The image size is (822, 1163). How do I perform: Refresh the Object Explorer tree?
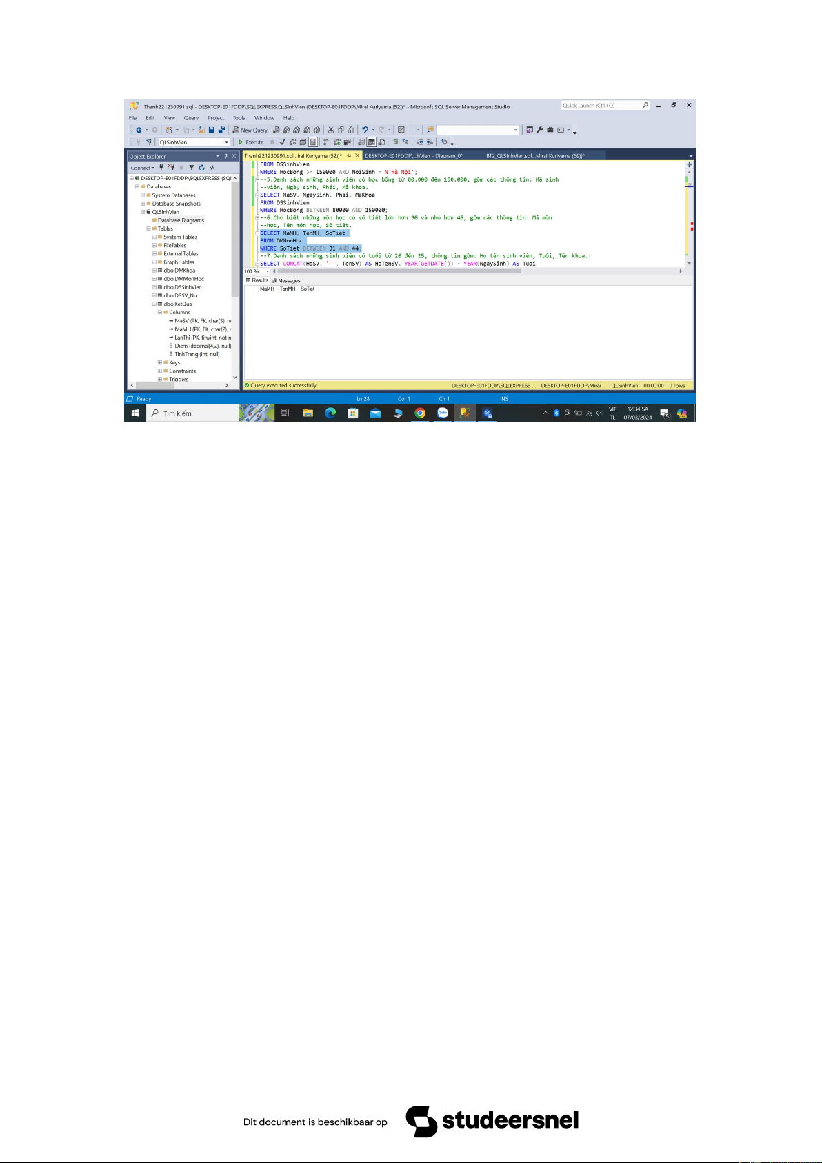pos(201,168)
